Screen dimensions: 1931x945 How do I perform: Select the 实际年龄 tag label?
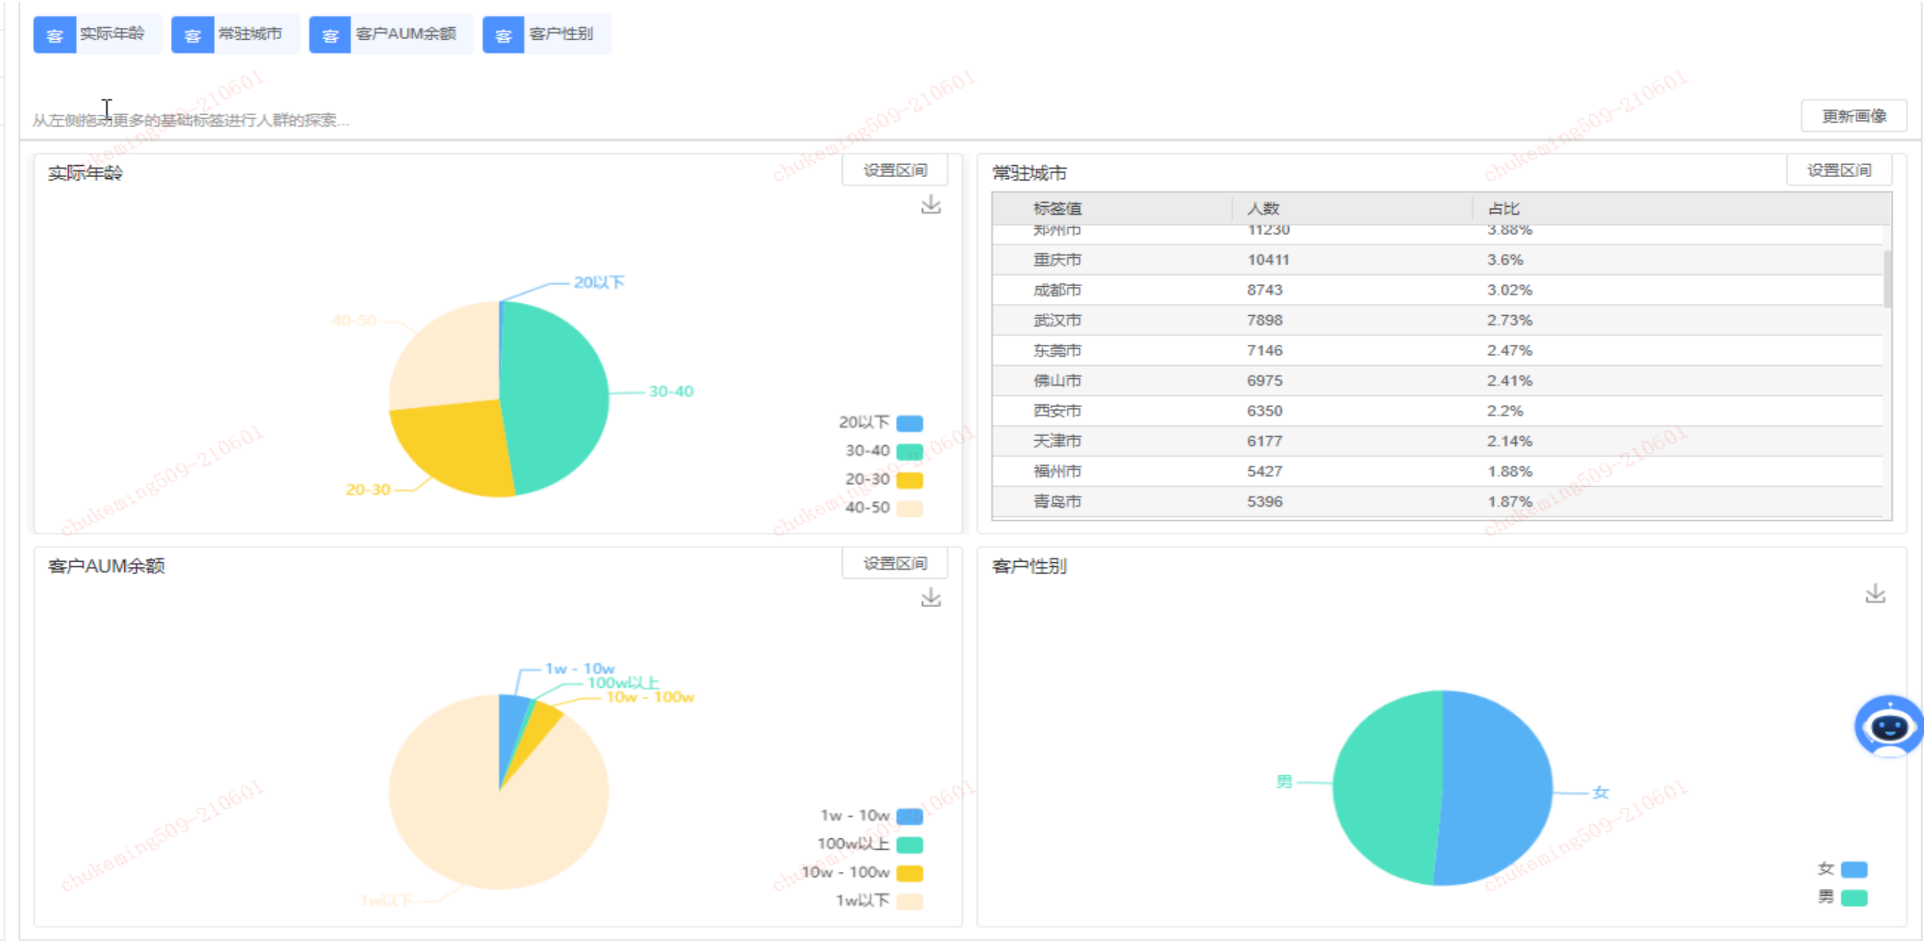(x=112, y=33)
